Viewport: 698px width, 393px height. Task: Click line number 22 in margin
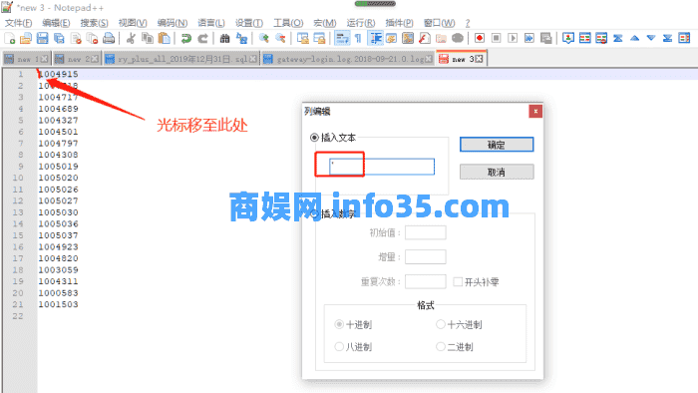(x=18, y=316)
